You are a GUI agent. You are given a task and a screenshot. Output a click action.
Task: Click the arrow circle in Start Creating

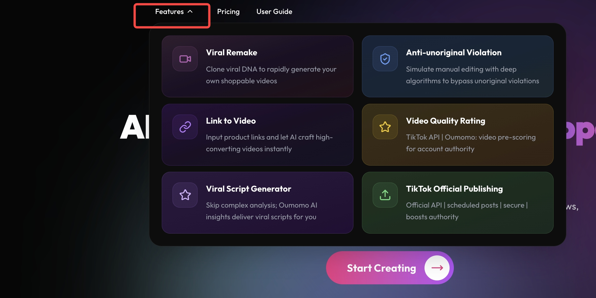437,268
